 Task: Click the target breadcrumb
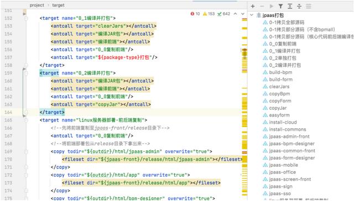pyautogui.click(x=58, y=5)
